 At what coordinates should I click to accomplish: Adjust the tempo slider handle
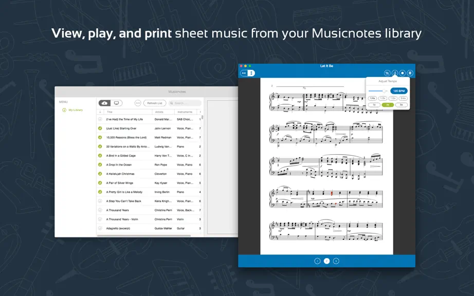tap(384, 91)
